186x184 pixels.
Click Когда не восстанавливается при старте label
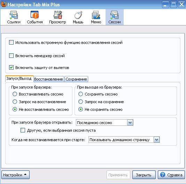(x=48, y=140)
